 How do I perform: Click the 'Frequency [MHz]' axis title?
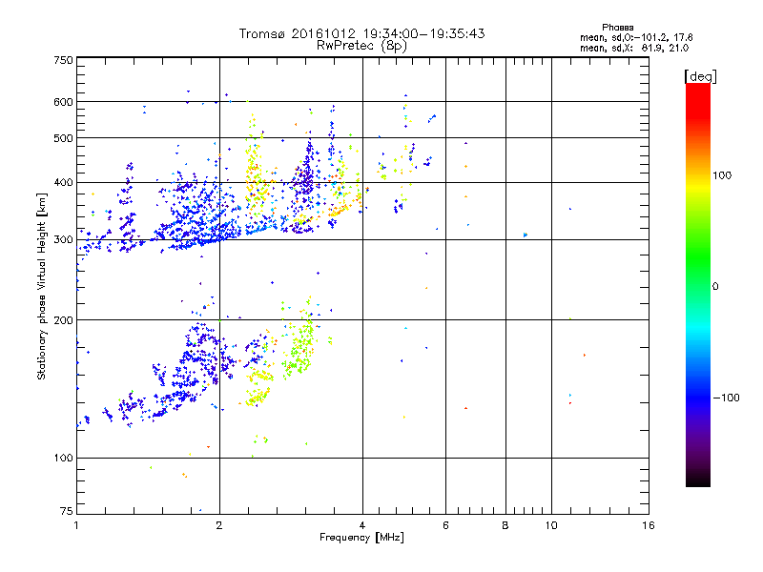click(361, 538)
